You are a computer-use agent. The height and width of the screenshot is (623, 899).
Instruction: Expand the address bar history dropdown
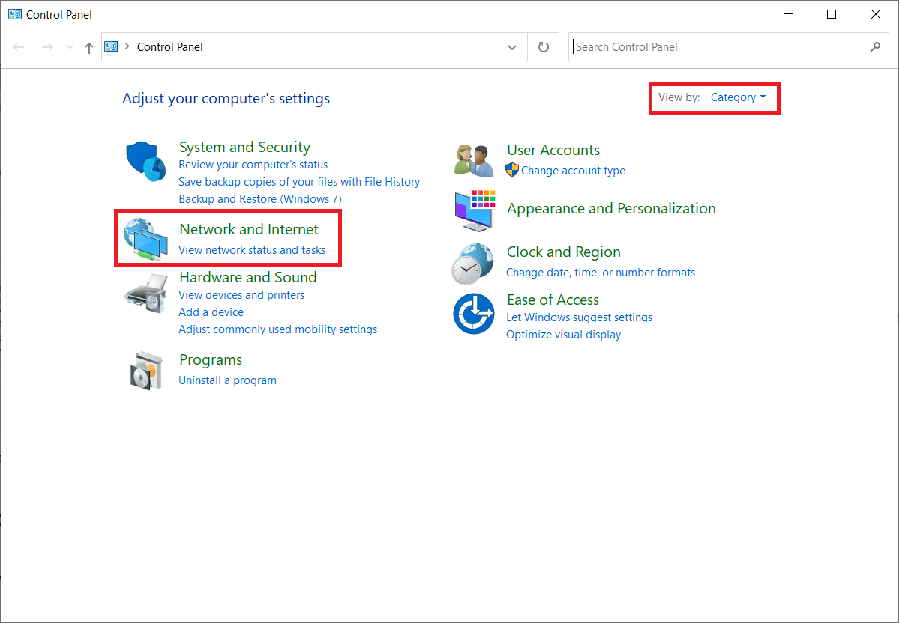pos(512,47)
